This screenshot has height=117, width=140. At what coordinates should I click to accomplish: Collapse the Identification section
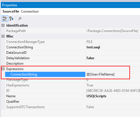coord(3,25)
